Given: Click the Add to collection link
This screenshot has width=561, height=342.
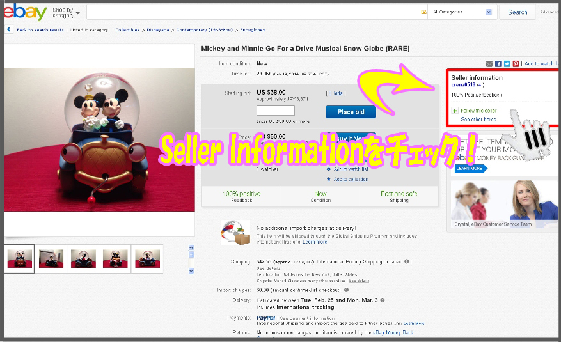Looking at the screenshot, I should click(x=351, y=180).
